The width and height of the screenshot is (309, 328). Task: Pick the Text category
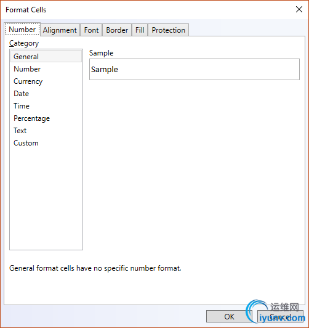[x=46, y=131]
